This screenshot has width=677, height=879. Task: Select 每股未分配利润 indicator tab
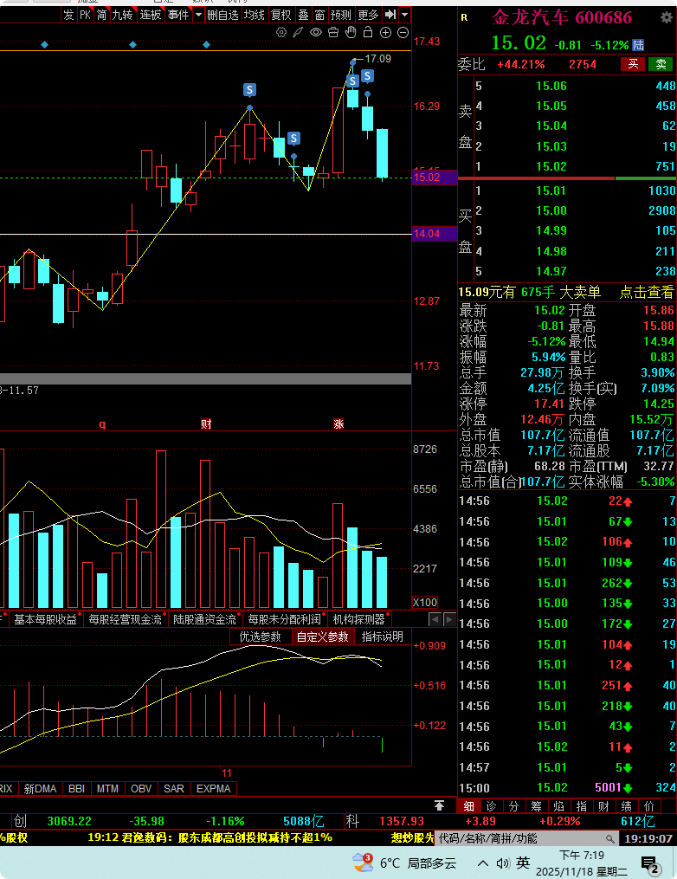click(285, 619)
